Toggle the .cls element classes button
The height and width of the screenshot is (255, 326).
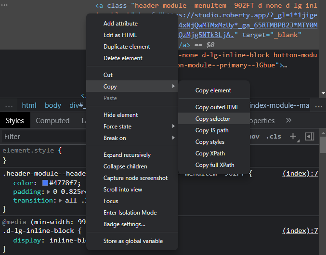coord(274,137)
